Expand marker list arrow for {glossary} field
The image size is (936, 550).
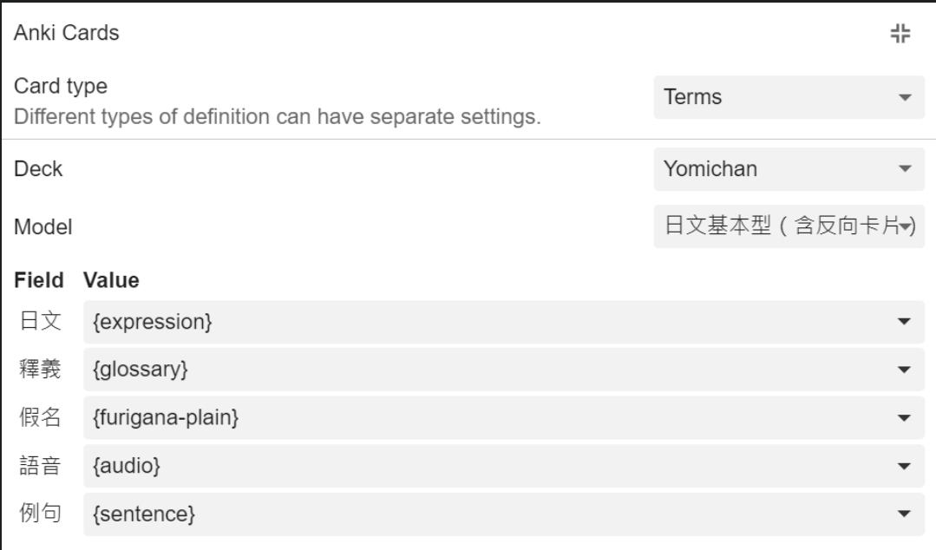[x=905, y=370]
